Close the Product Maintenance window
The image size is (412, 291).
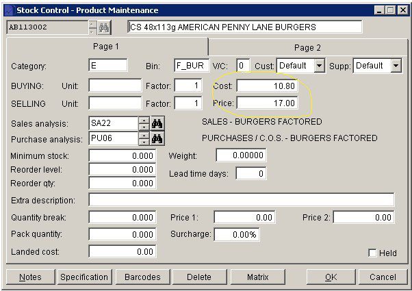pos(402,10)
